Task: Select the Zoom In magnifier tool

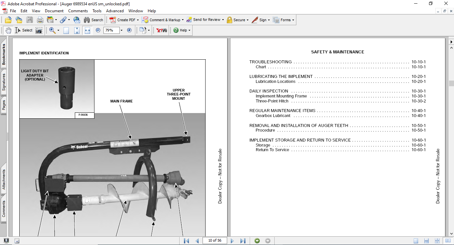Action: click(52, 30)
